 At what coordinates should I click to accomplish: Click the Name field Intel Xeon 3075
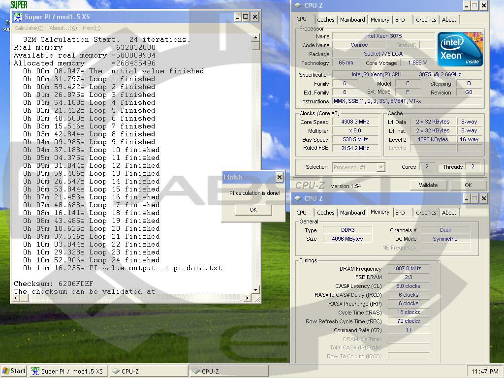coord(383,36)
